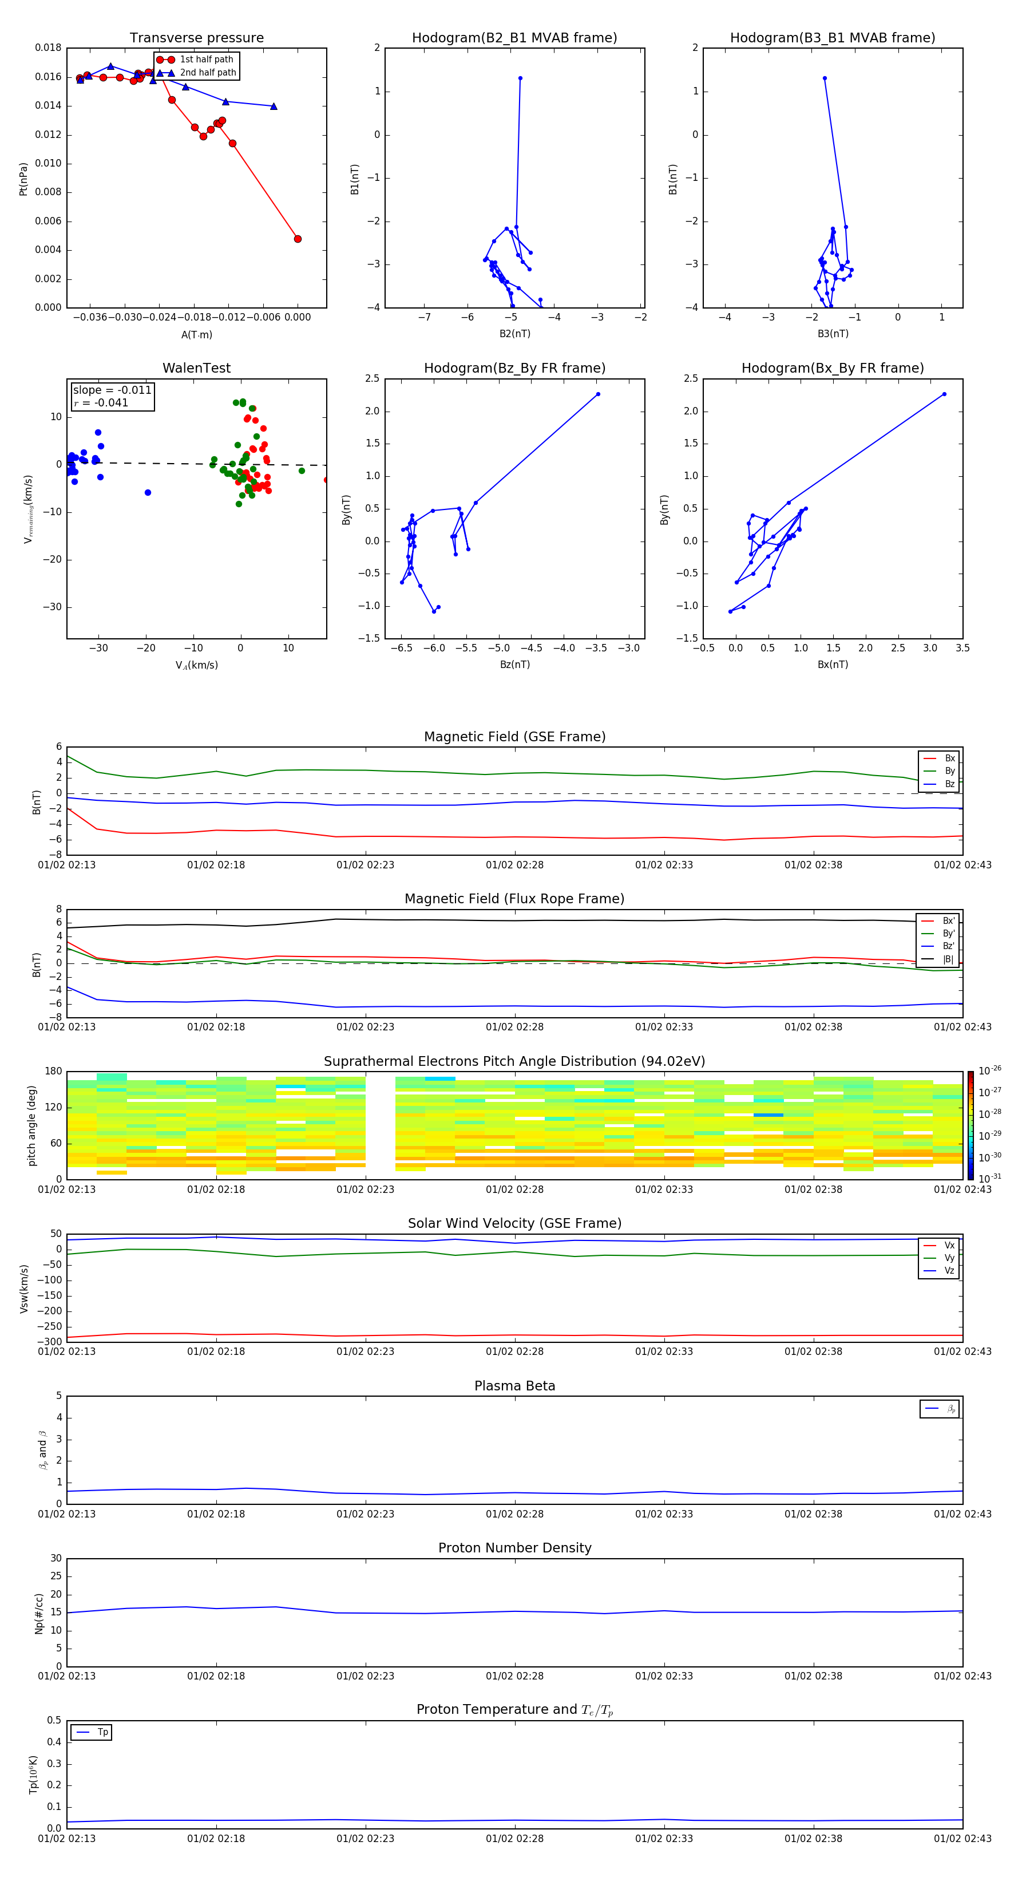Click the 'Bx(nT)' x-axis label
The width and height of the screenshot is (1030, 1889).
pos(833,665)
